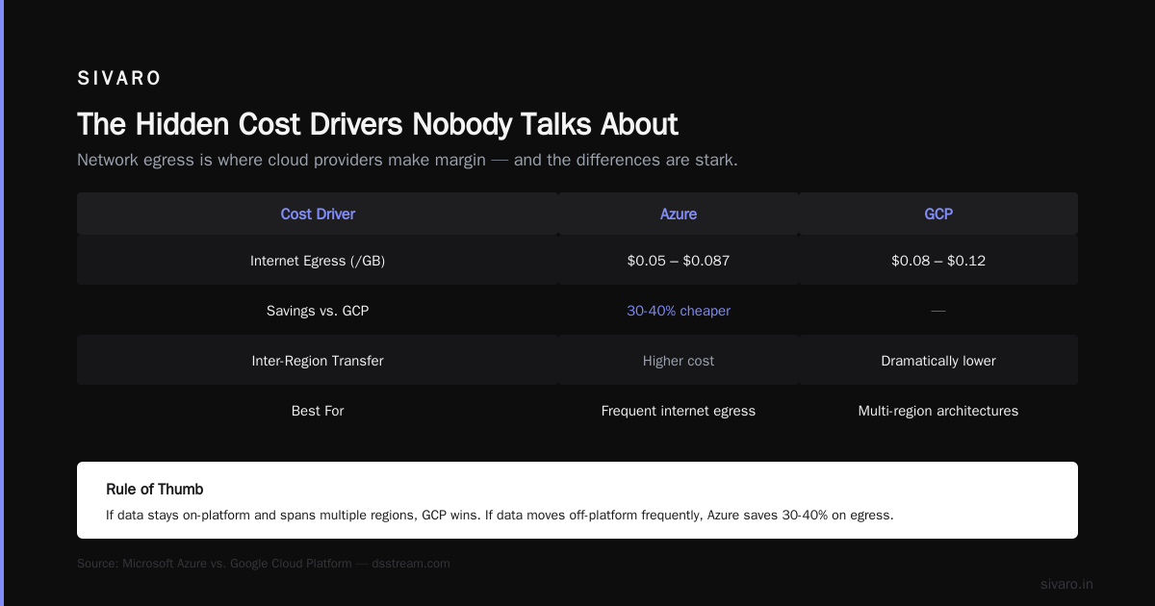Click the Inter-Region Transfer row label

pyautogui.click(x=318, y=361)
